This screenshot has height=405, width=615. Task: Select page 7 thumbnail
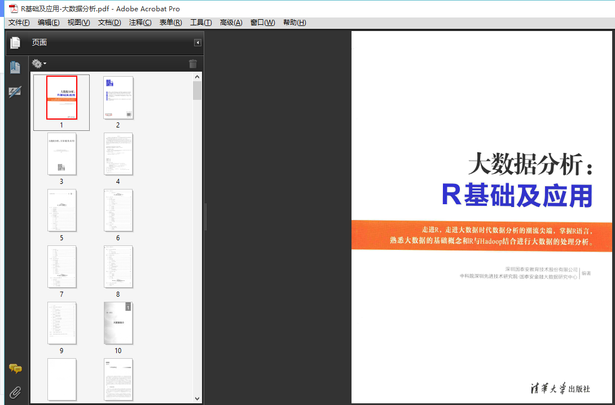click(x=61, y=267)
